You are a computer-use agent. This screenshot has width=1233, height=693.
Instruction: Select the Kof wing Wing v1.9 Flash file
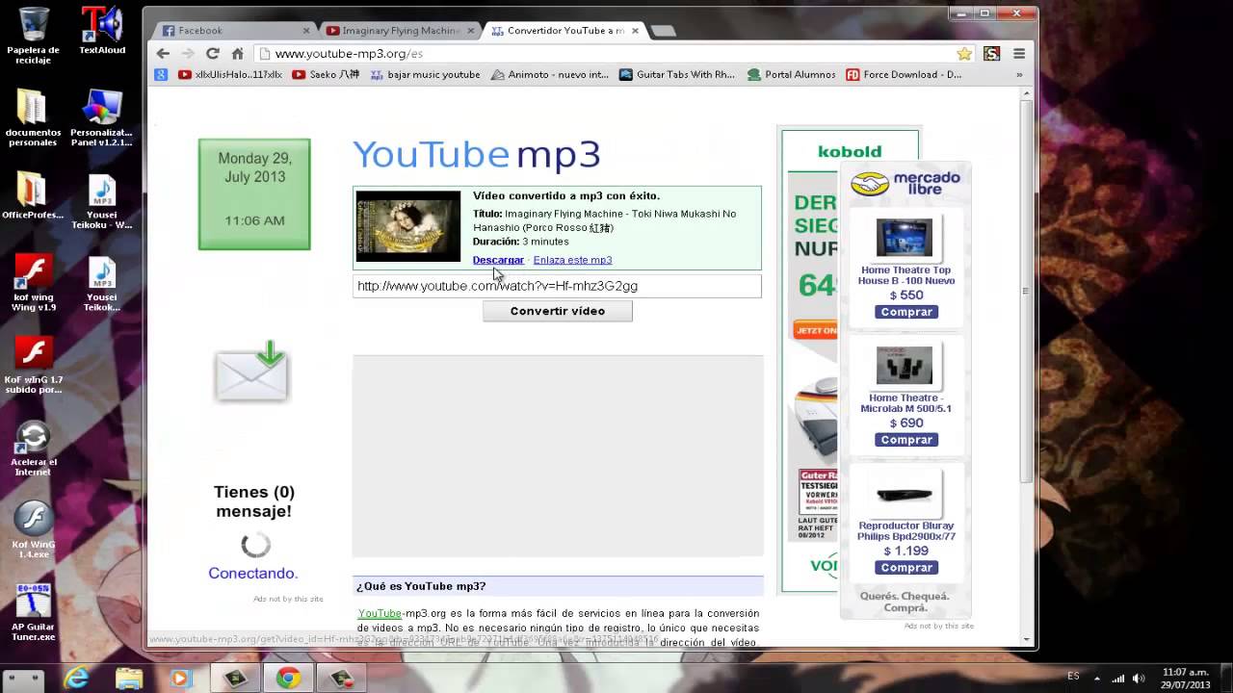coord(34,284)
